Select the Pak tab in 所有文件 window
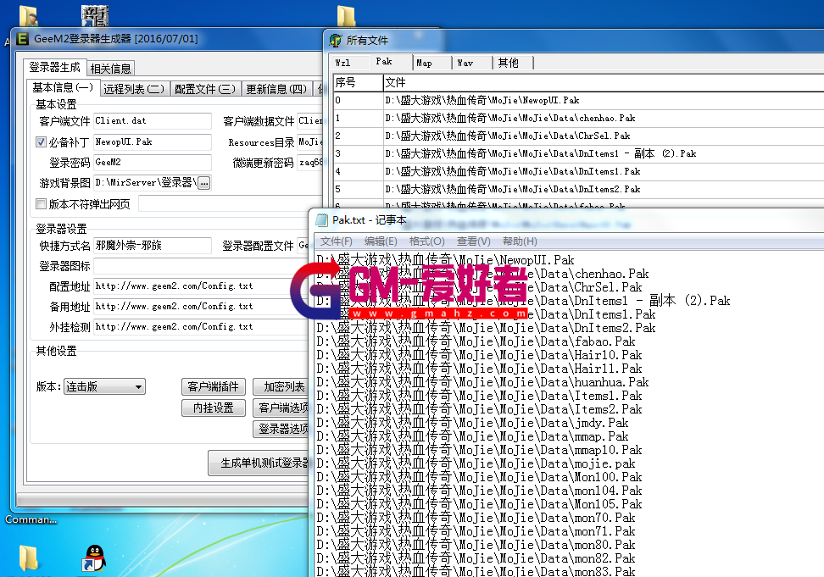 [x=391, y=61]
